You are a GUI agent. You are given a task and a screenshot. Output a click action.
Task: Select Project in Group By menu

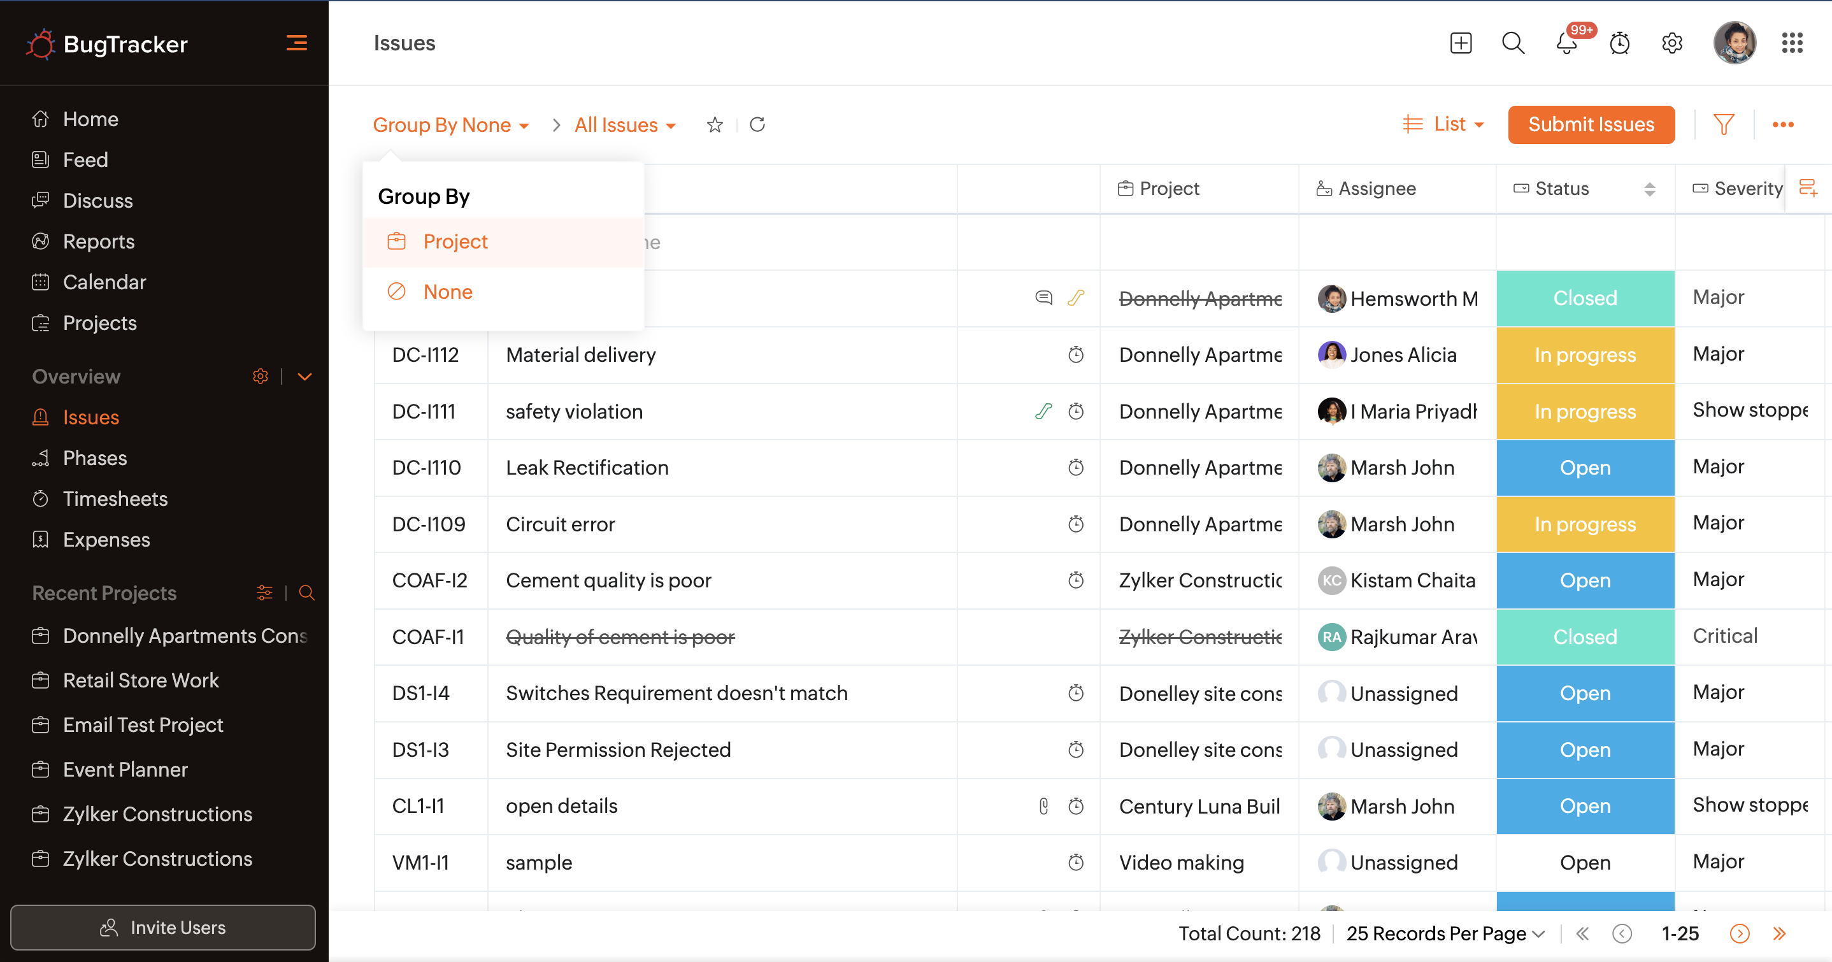(x=455, y=242)
